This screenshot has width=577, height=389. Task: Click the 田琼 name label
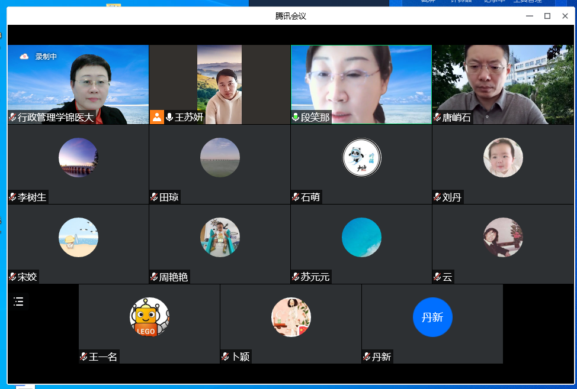(169, 197)
